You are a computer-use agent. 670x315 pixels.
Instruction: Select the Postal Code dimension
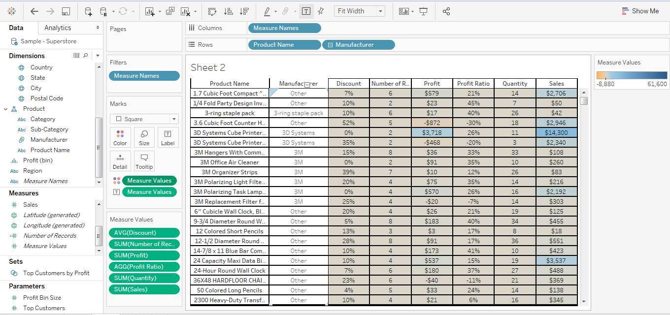point(47,98)
